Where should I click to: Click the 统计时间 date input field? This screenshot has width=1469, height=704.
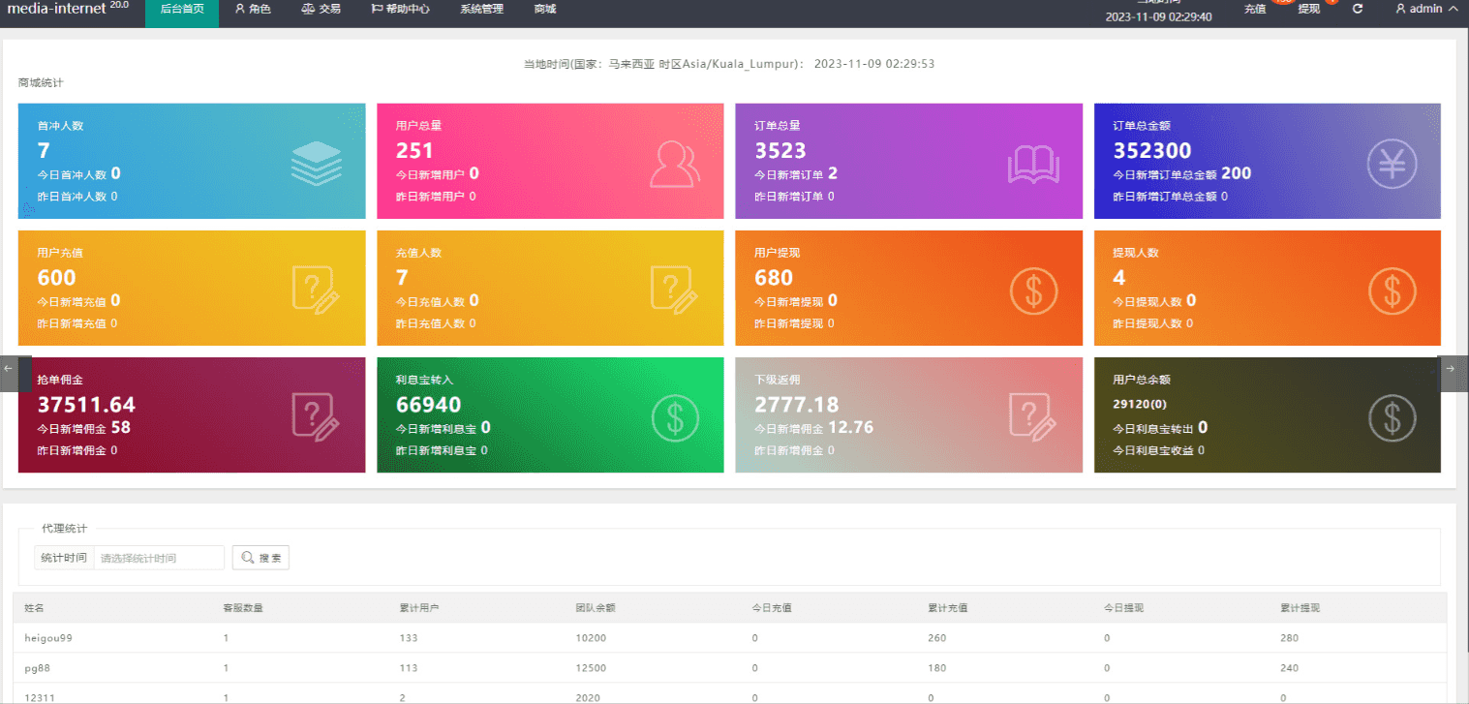[159, 558]
